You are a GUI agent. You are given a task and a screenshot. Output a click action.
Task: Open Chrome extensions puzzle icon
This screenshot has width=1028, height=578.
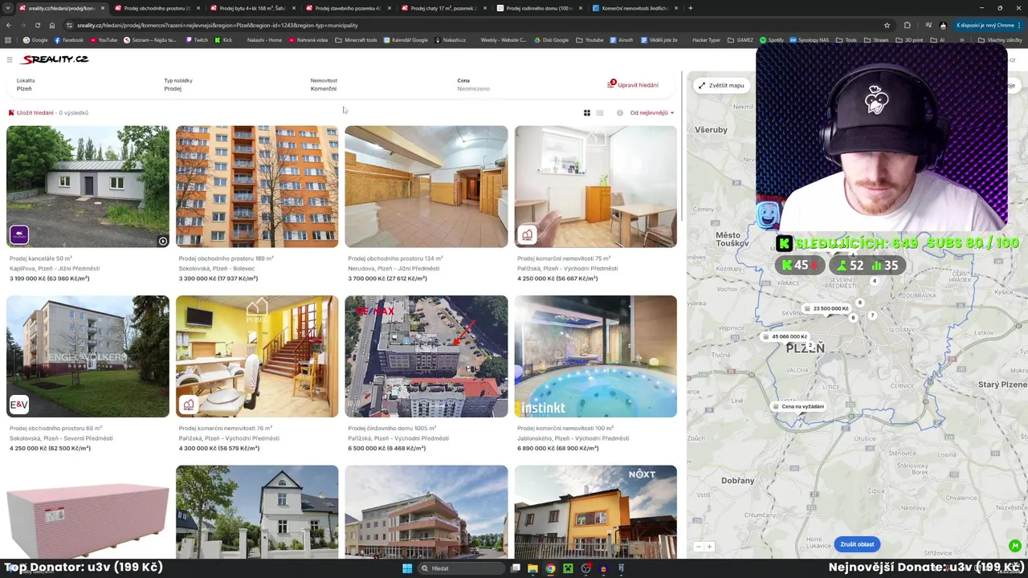[x=908, y=25]
